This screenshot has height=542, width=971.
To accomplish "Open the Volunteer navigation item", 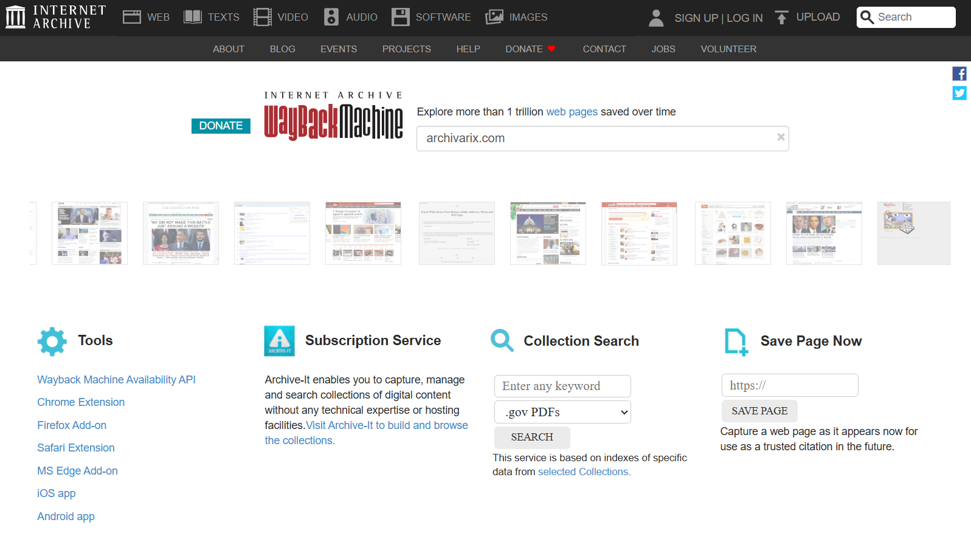I will pos(728,49).
